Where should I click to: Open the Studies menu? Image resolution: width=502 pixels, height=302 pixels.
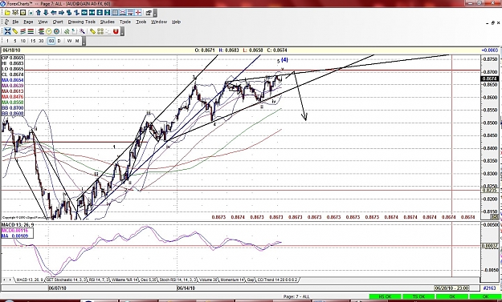click(108, 22)
